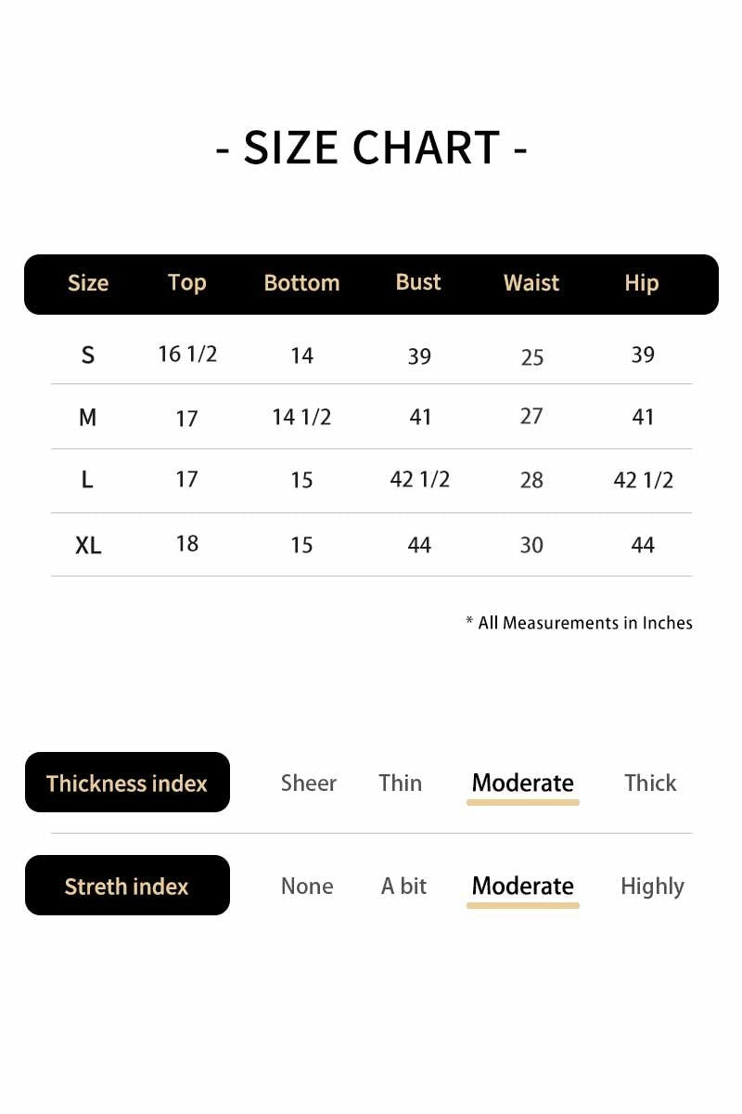Click the Streth index label button
Image resolution: width=742 pixels, height=1114 pixels.
coord(127,886)
